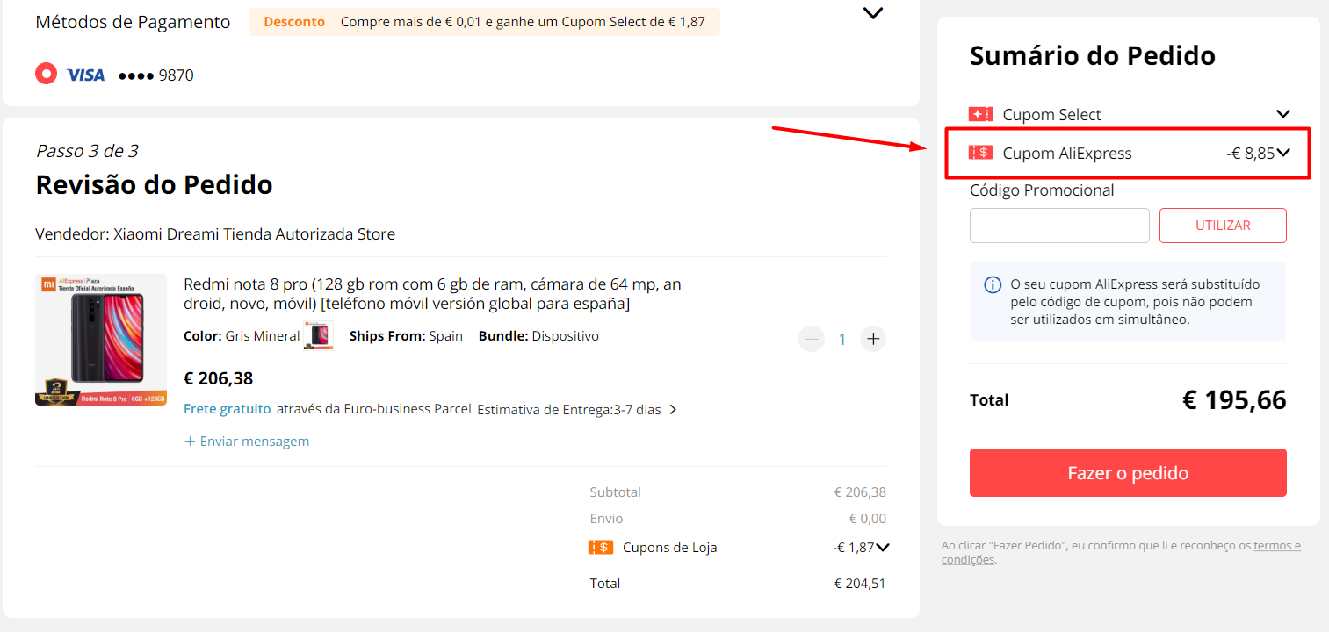The height and width of the screenshot is (632, 1329).
Task: Click Enviar mensagem to the seller
Action: [247, 442]
